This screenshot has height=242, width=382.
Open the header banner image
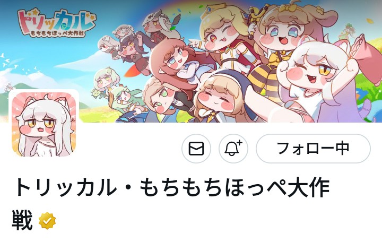click(191, 61)
